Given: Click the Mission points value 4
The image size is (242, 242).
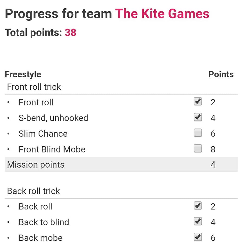Looking at the screenshot, I should [213, 165].
